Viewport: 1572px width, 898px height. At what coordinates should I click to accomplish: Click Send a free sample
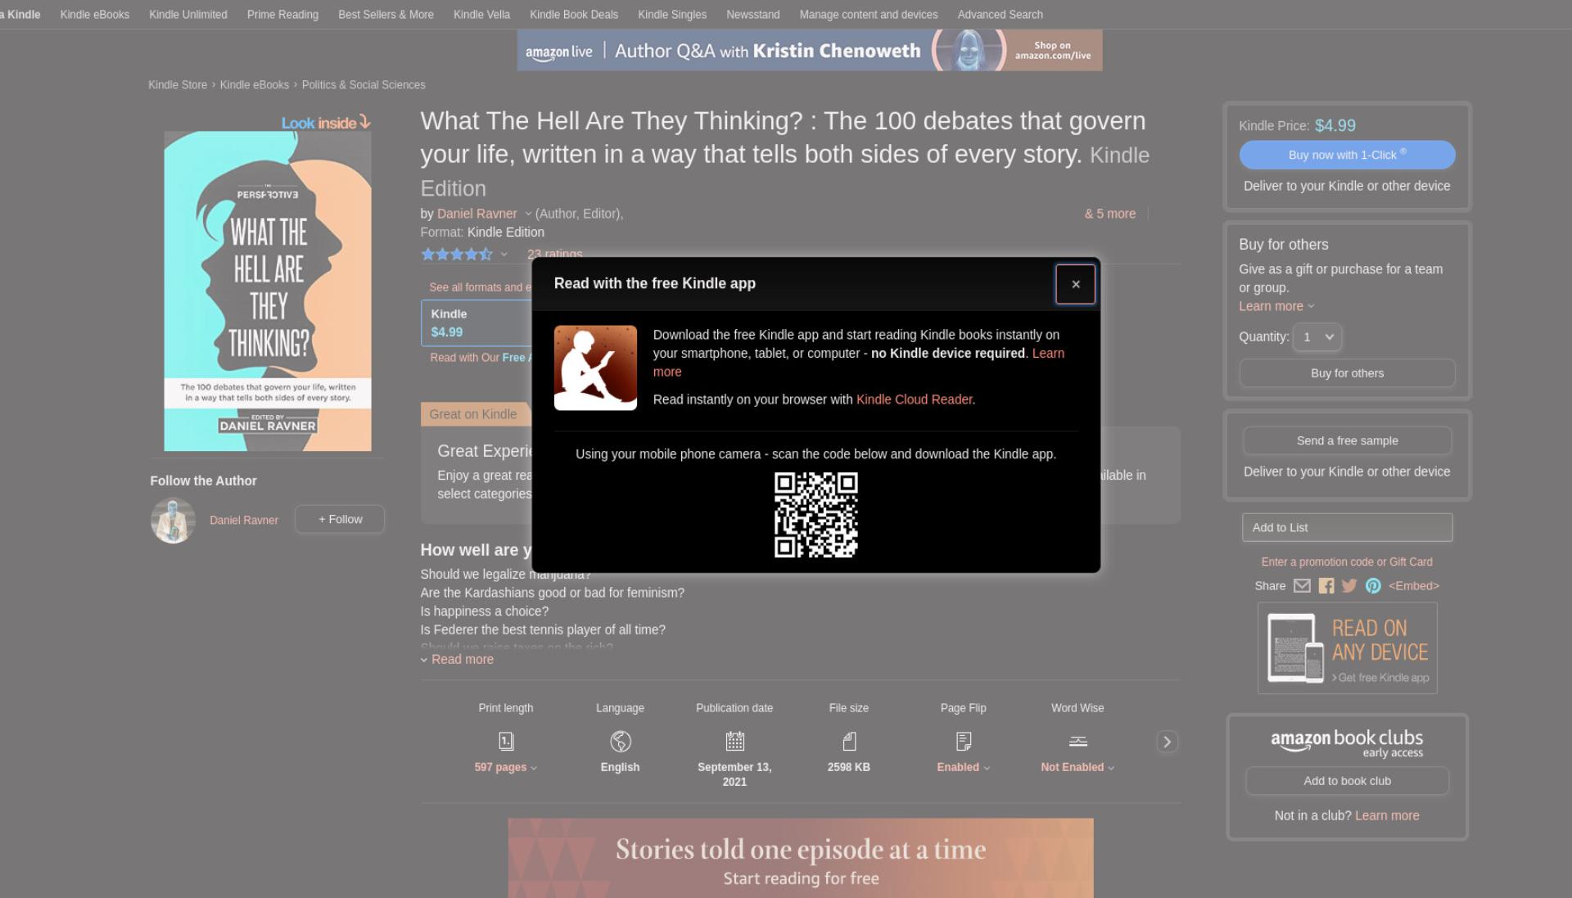1347,440
